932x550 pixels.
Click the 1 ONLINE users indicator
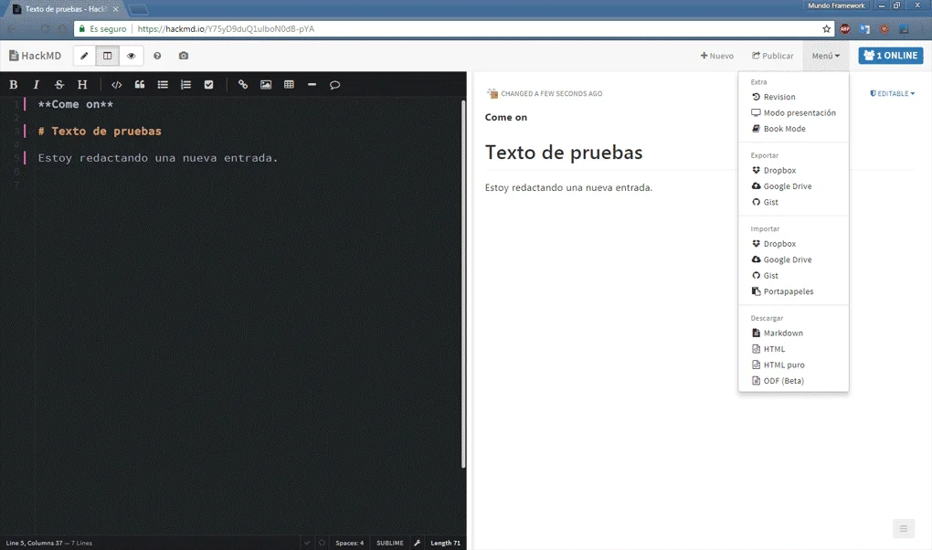[890, 55]
